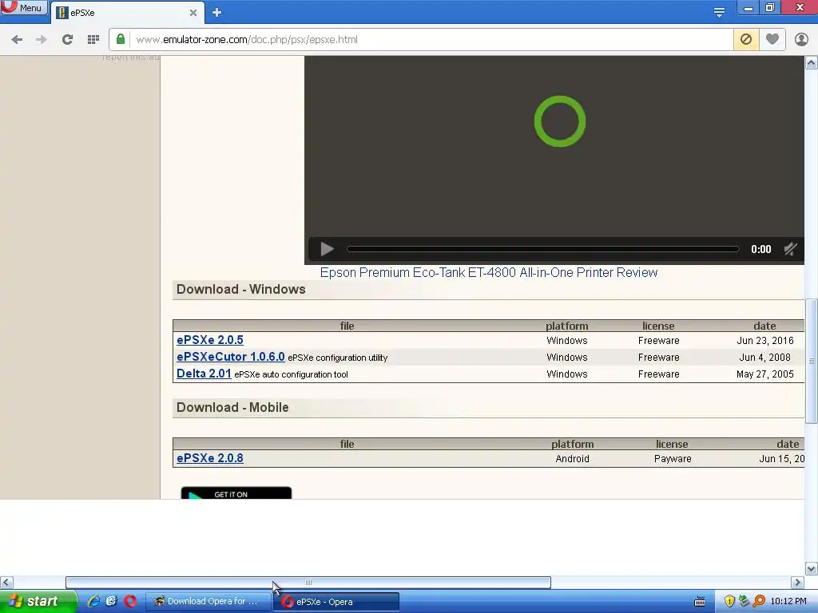Open the Opera Menu button
Viewport: 818px width, 613px height.
23,7
